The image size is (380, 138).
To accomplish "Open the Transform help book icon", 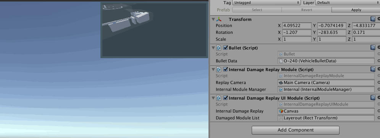I will click(x=373, y=19).
